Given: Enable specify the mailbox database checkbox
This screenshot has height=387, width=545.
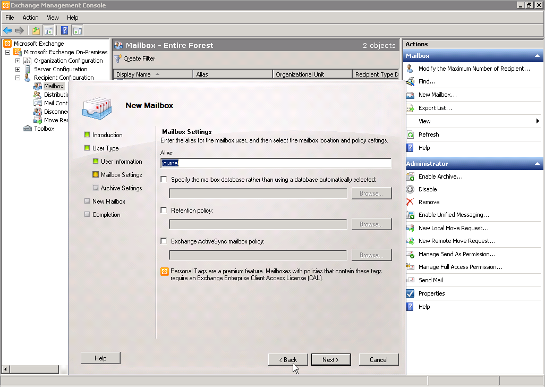Looking at the screenshot, I should [x=164, y=180].
